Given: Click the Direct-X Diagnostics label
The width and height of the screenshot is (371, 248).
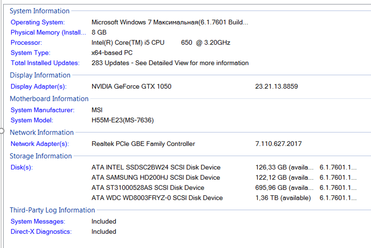Looking at the screenshot, I should pos(41,232).
